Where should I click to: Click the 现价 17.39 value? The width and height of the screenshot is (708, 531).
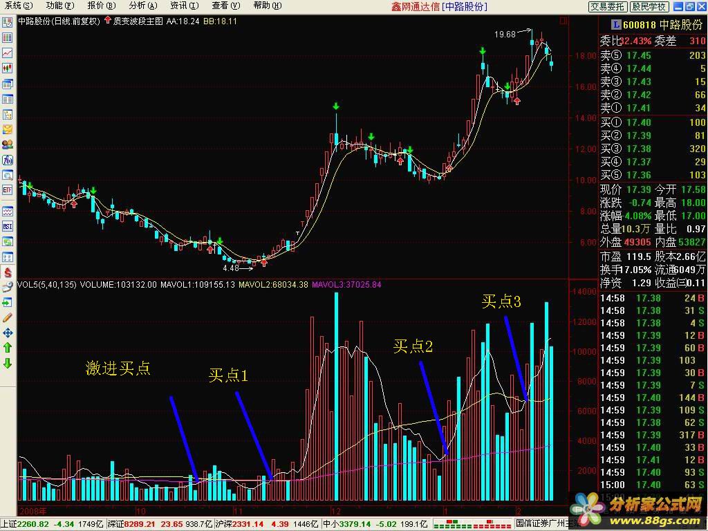(638, 189)
